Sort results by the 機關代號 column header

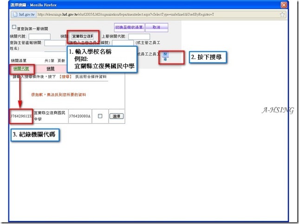[x=21, y=68]
